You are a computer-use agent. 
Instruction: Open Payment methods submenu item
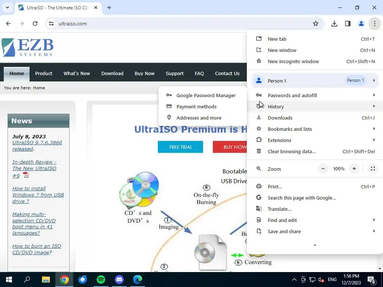202,107
